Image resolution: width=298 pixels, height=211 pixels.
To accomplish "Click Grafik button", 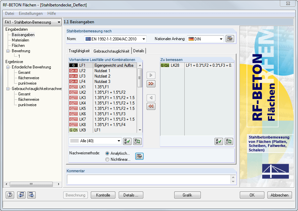I will point(187,195).
